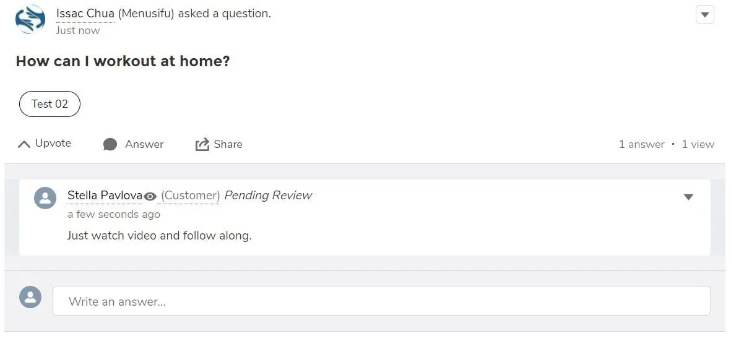Click the Pending Review status text

[x=268, y=195]
